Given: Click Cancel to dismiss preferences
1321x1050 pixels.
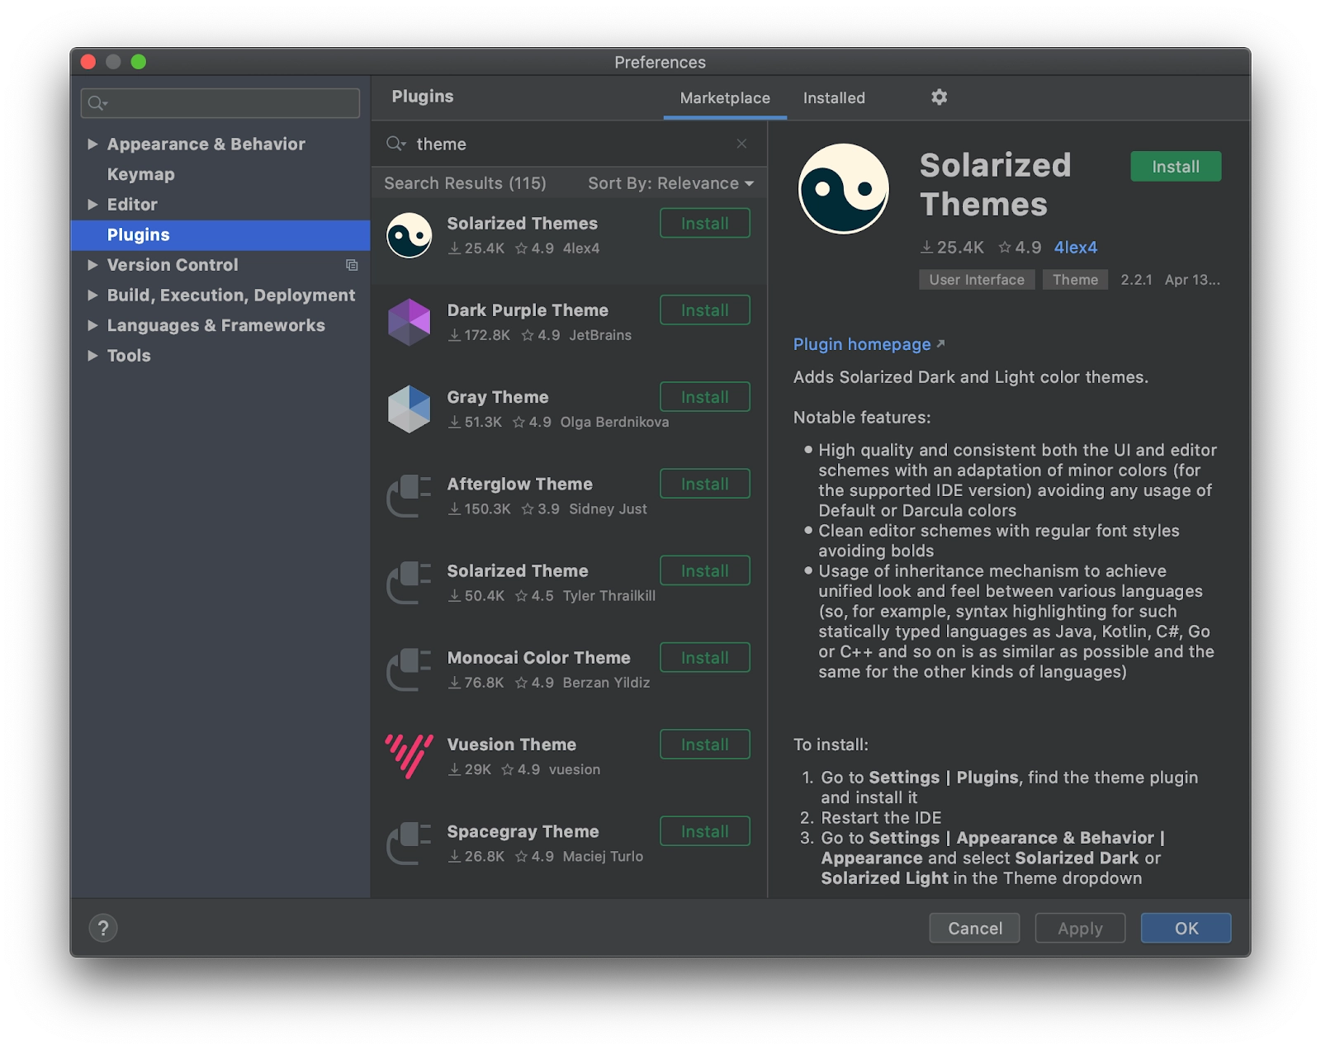Looking at the screenshot, I should tap(975, 928).
